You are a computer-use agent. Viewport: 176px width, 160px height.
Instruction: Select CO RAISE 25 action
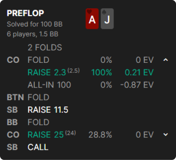(x=52, y=134)
